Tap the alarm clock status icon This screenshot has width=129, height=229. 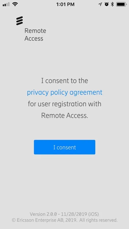(x=107, y=4)
